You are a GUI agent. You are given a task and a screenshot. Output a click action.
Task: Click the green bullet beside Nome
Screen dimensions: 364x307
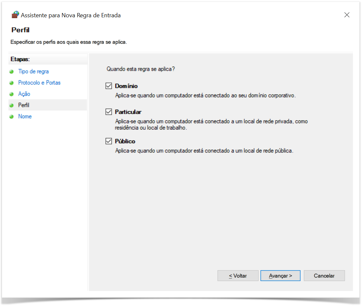tap(12, 117)
